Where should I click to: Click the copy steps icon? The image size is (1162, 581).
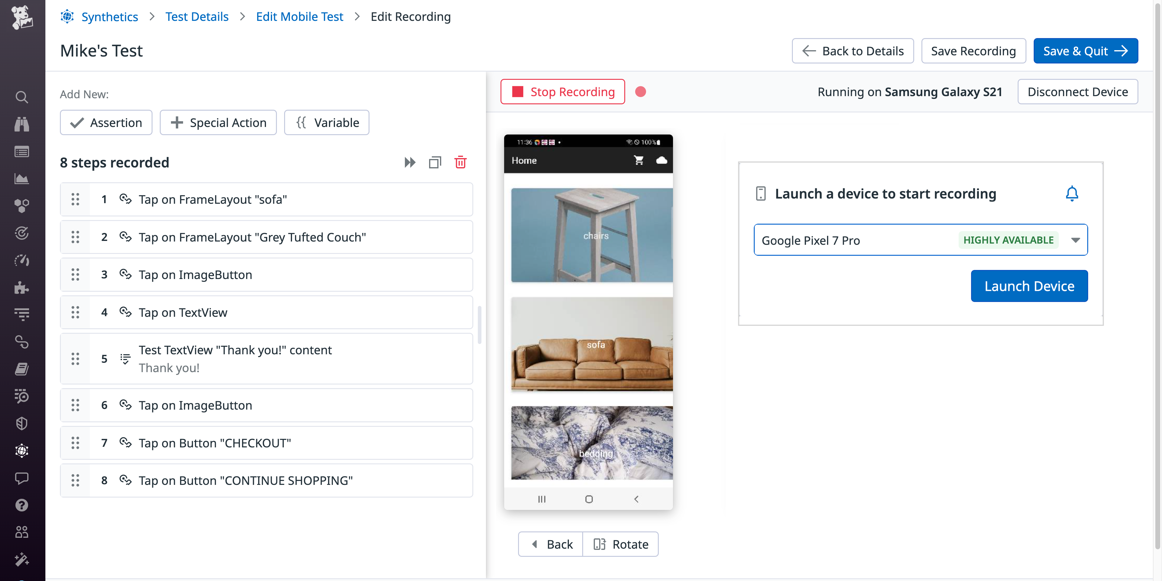[x=435, y=162]
